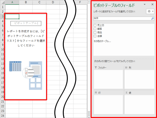
Task: Check the 金額 field checkbox
Action: coord(95,36)
